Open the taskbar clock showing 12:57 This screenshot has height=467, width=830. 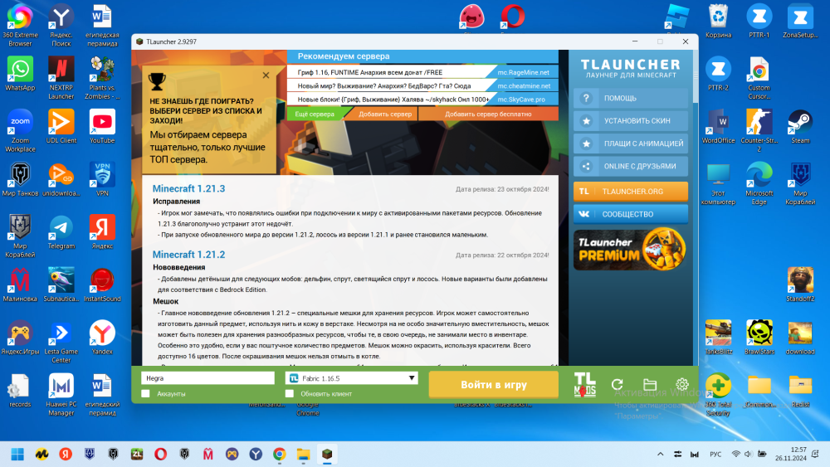point(791,454)
